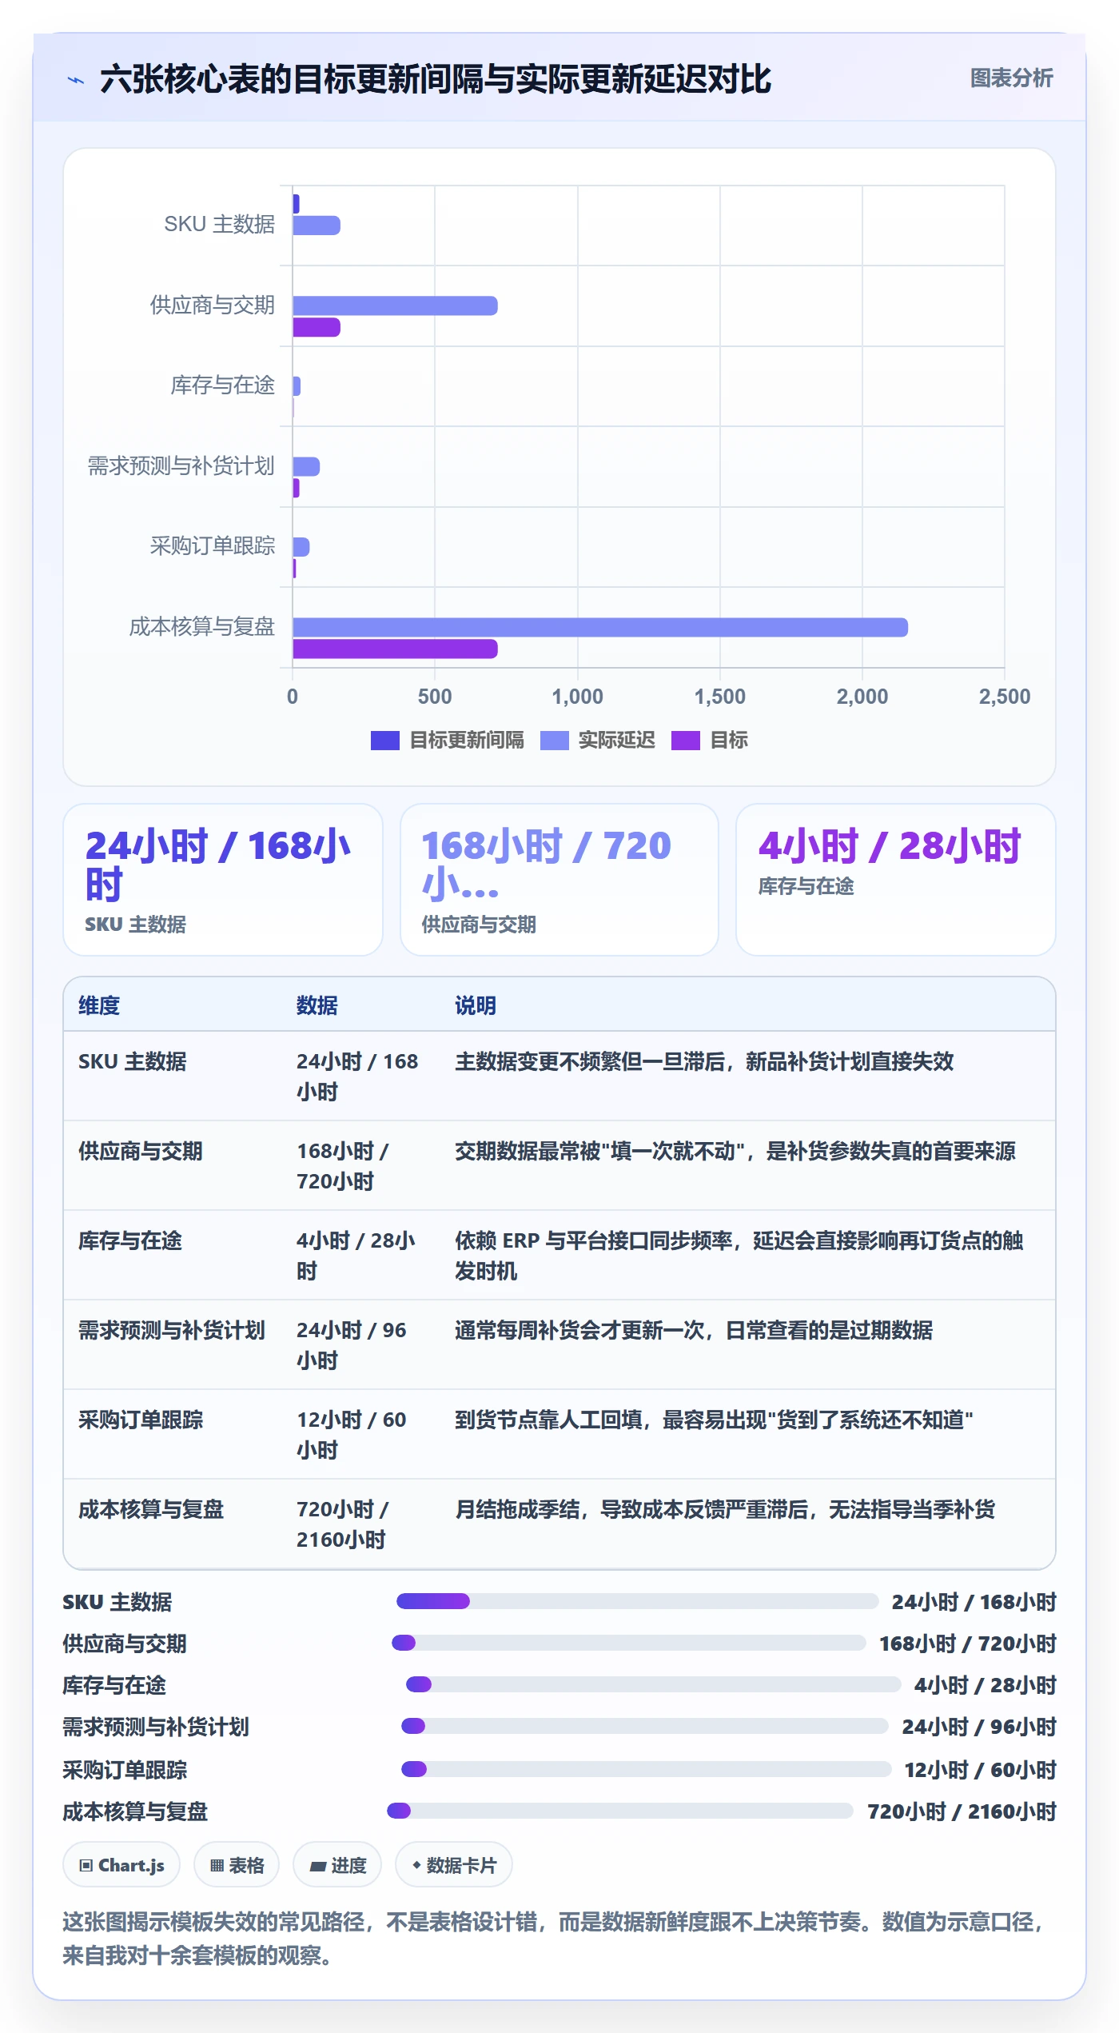This screenshot has width=1119, height=2033.
Task: Select the 供应商与交期 stat card
Action: [559, 880]
